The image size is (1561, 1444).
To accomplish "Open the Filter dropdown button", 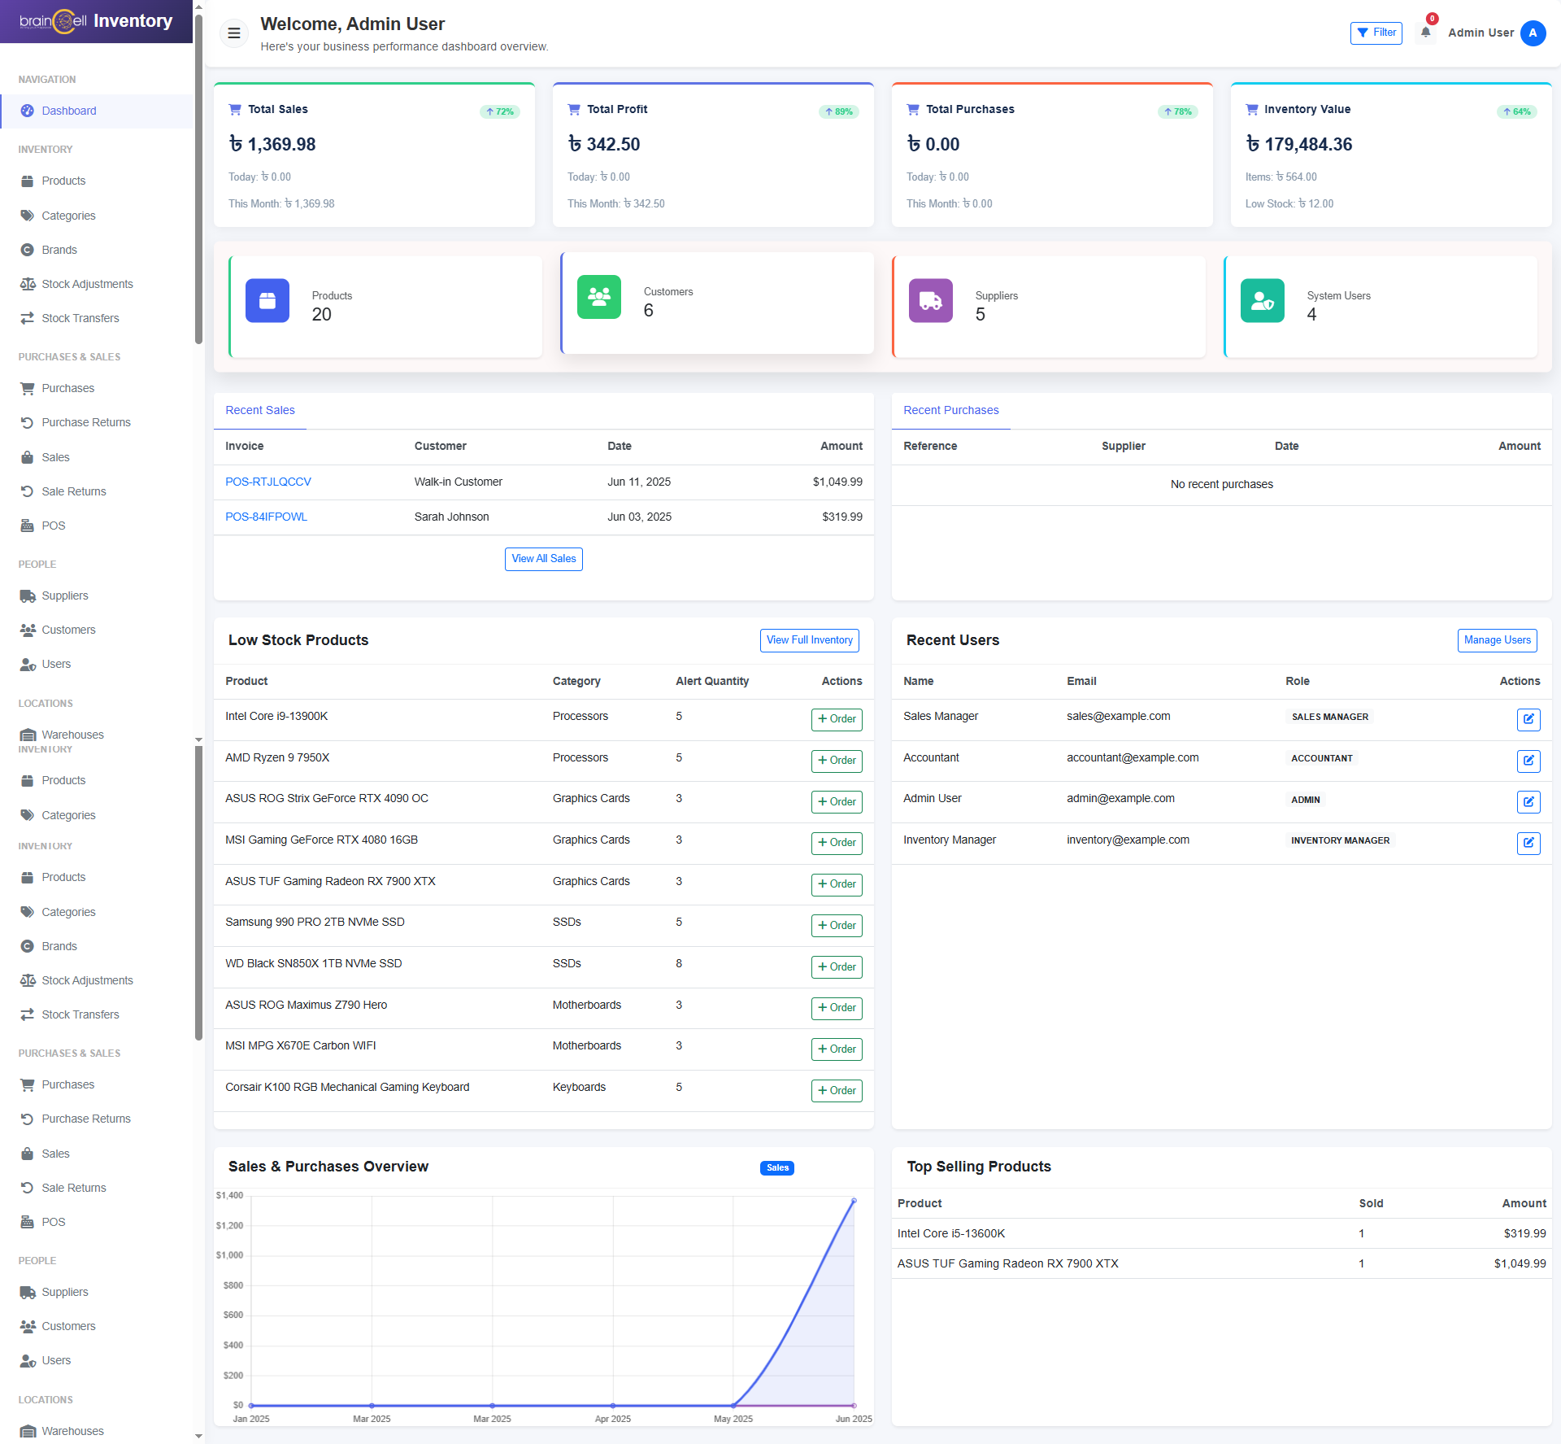I will tap(1376, 33).
